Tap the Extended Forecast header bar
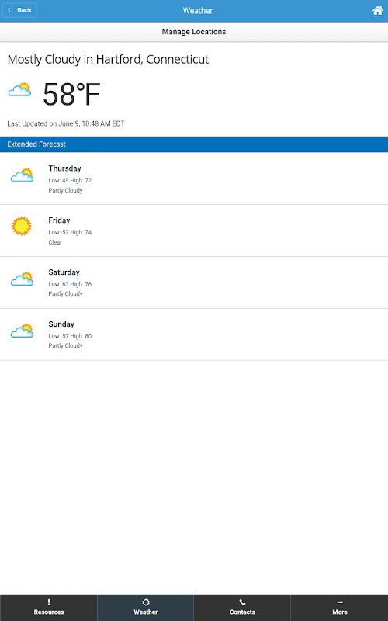 click(194, 144)
